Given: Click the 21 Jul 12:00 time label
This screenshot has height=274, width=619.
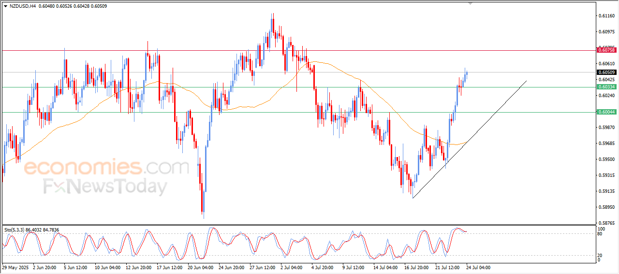Looking at the screenshot, I should pos(448,267).
